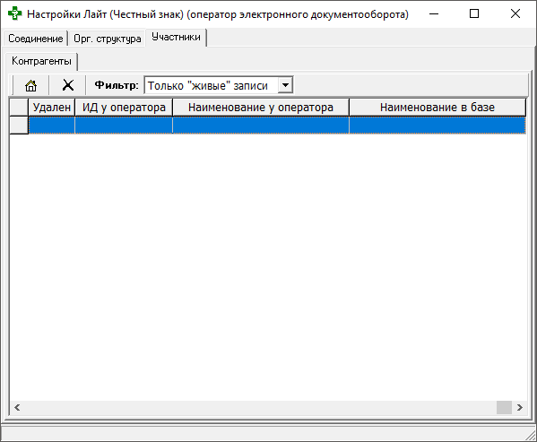537x442 pixels.
Task: Click the 'Только "живые" записи' filter combo box
Action: [x=219, y=85]
